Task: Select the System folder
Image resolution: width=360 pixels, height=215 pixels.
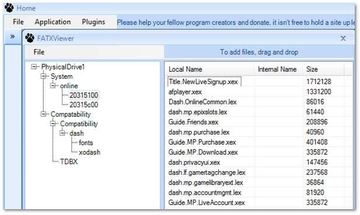Action: pos(61,76)
